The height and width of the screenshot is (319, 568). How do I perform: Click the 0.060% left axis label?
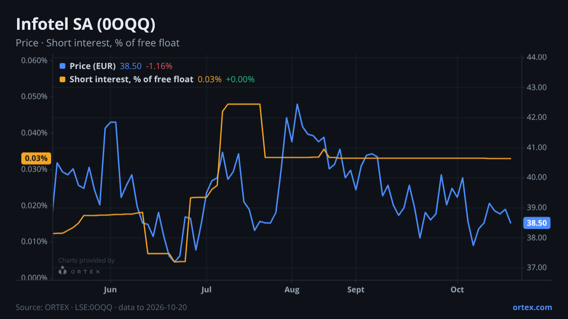pyautogui.click(x=34, y=60)
